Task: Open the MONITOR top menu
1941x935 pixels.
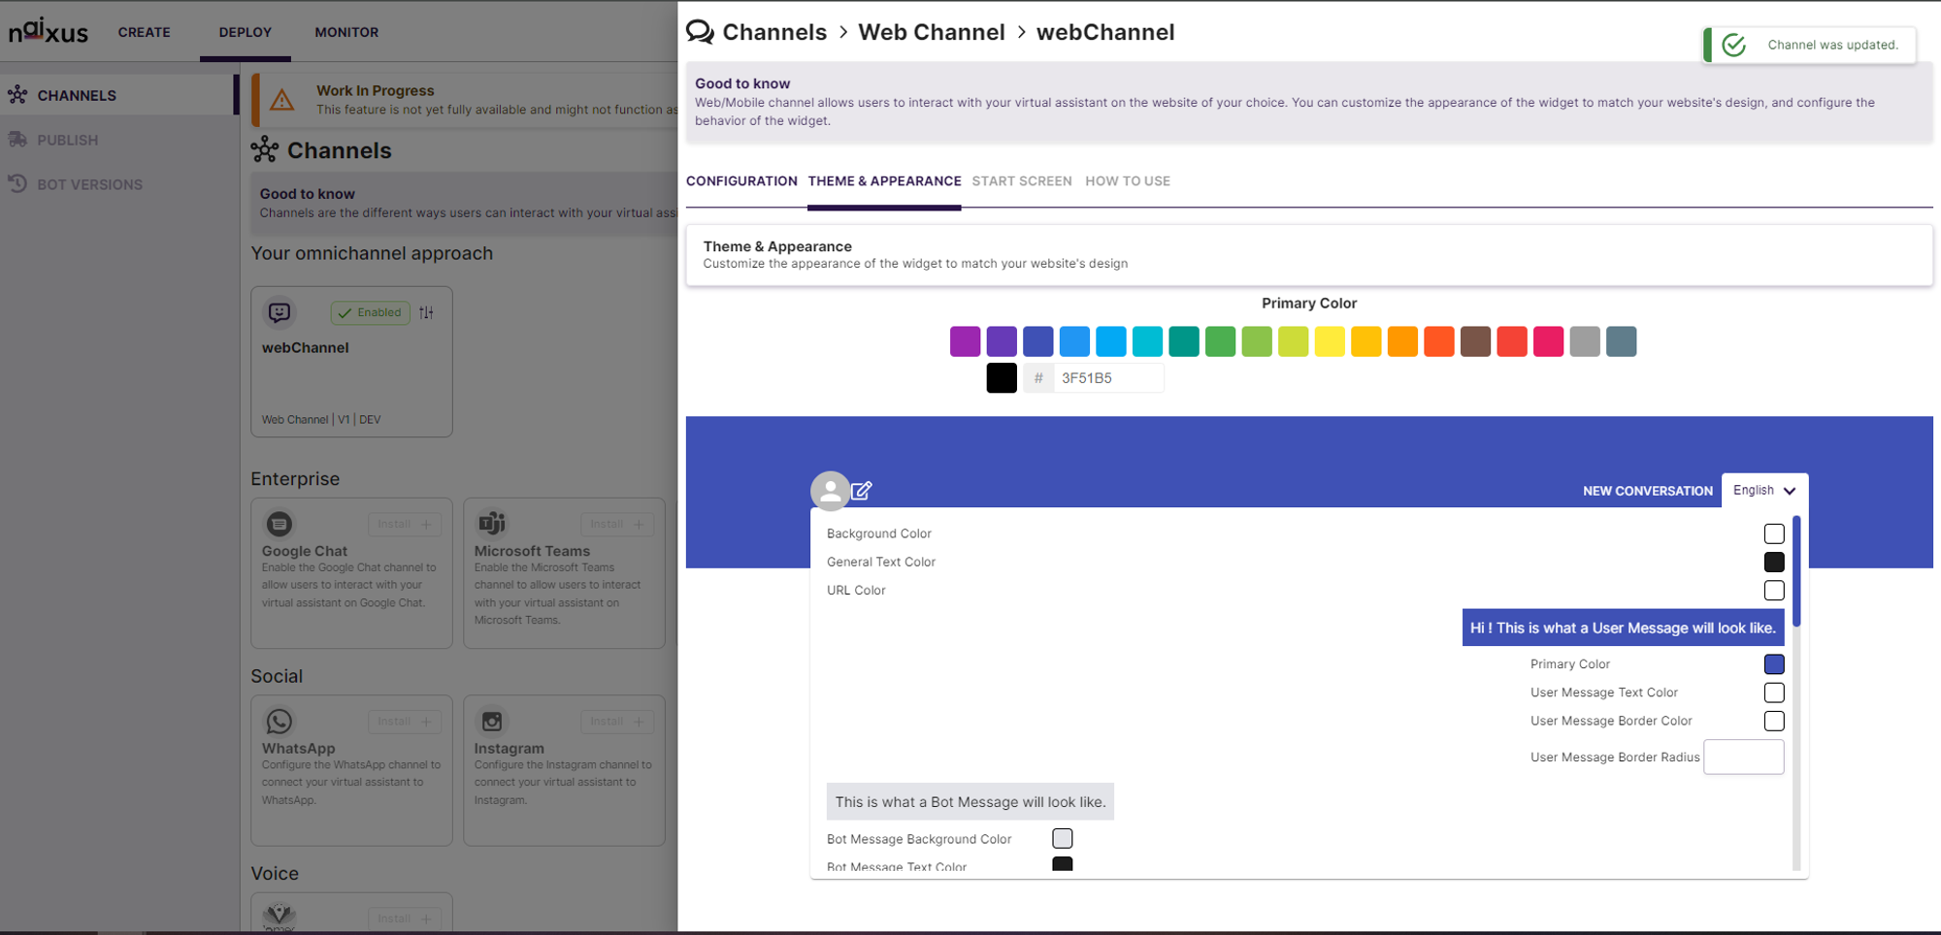Action: click(x=346, y=32)
